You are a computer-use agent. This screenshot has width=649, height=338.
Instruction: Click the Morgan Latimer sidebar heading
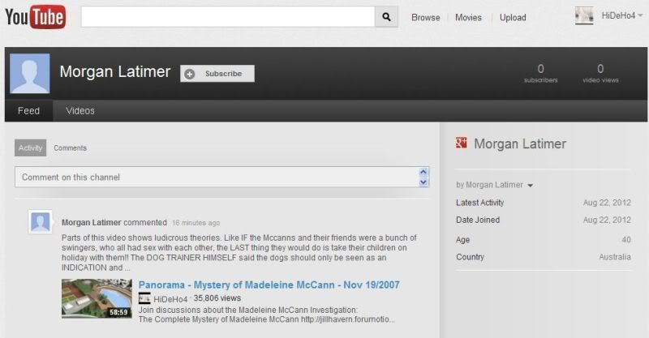520,144
